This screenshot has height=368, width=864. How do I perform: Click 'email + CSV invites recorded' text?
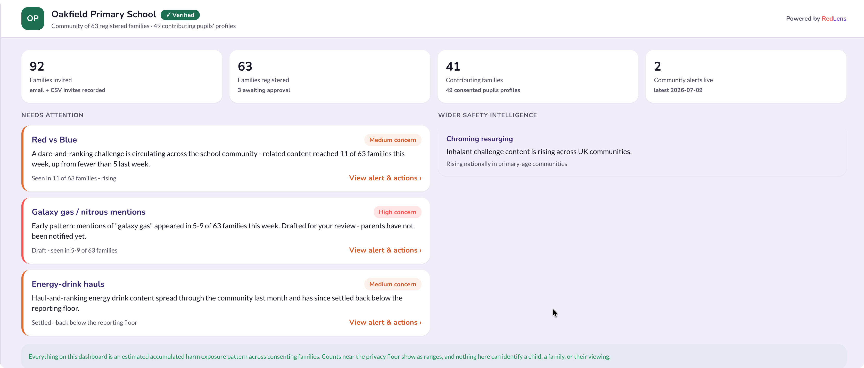point(67,90)
